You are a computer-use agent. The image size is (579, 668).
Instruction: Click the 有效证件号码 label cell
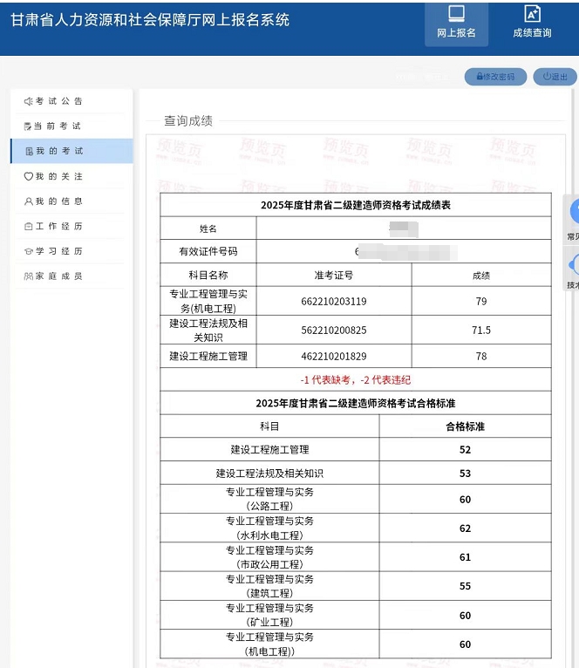208,251
